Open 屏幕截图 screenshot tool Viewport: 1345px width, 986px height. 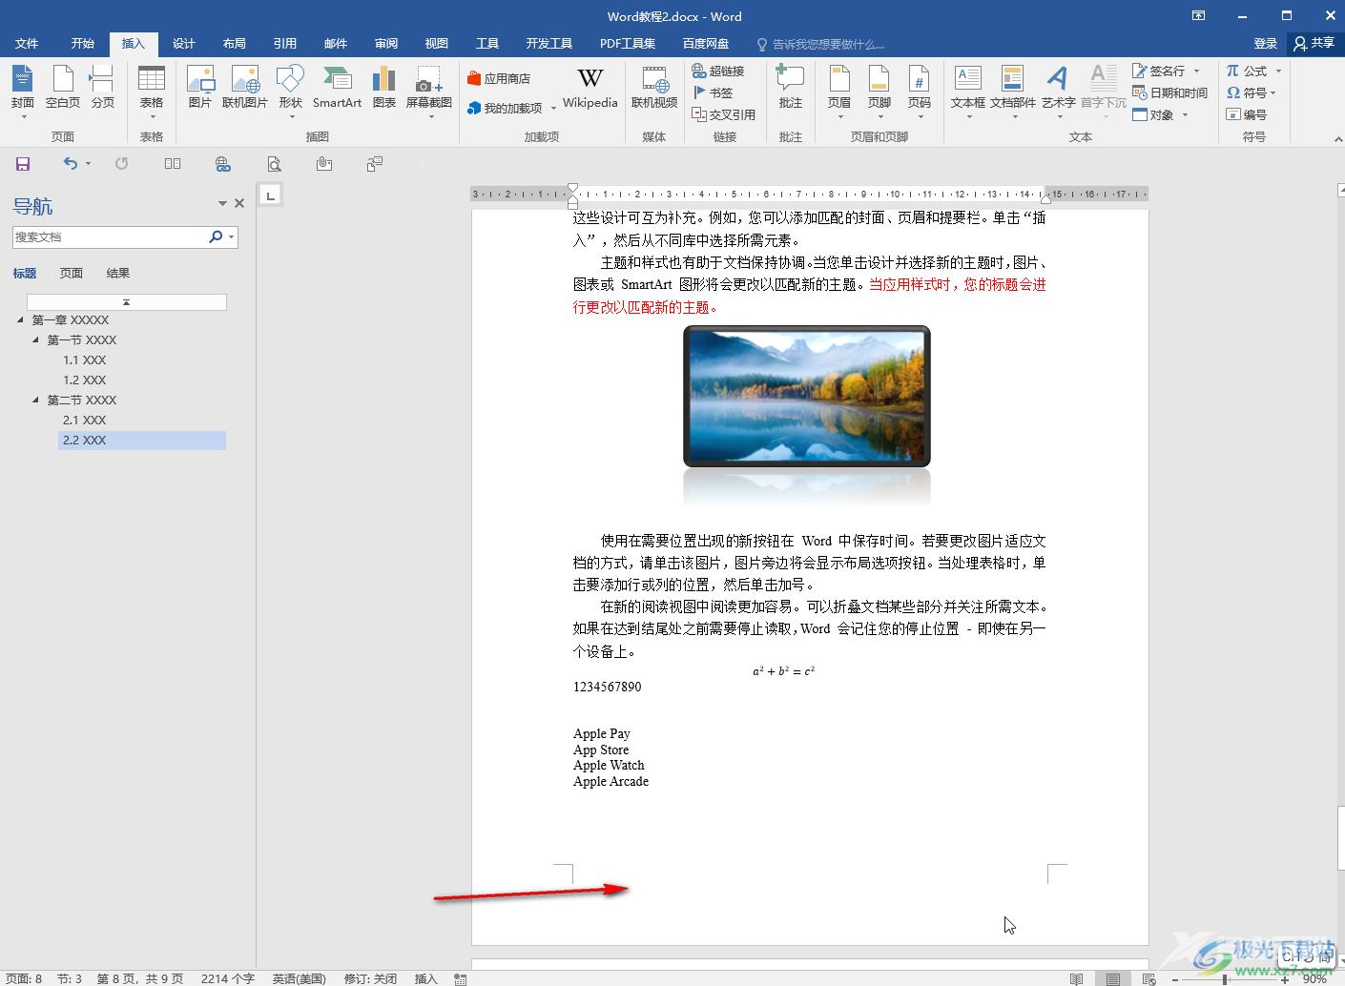(429, 92)
